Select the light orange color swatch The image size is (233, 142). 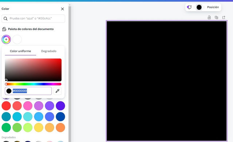pyautogui.click(x=50, y=127)
